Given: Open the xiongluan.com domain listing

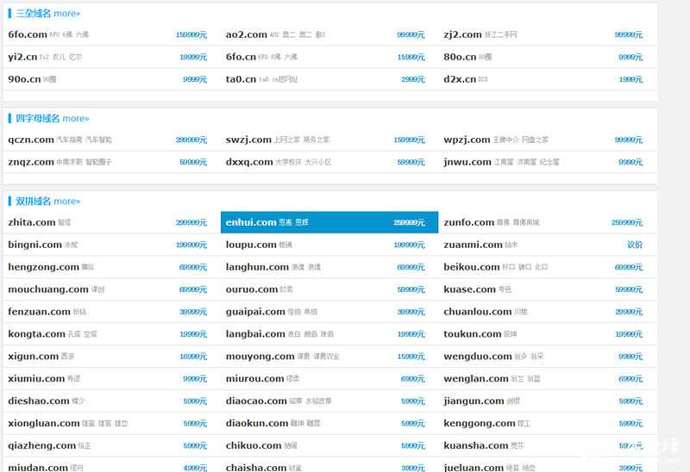Looking at the screenshot, I should [44, 424].
